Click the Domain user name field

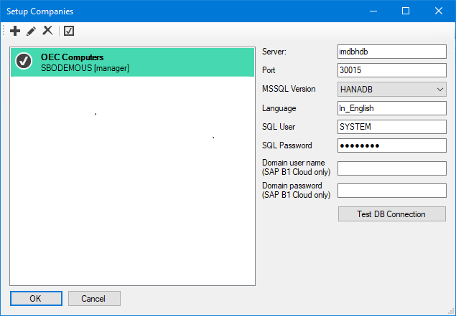point(392,168)
